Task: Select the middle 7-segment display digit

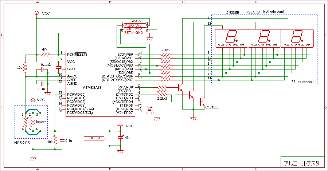Action: [x=264, y=39]
